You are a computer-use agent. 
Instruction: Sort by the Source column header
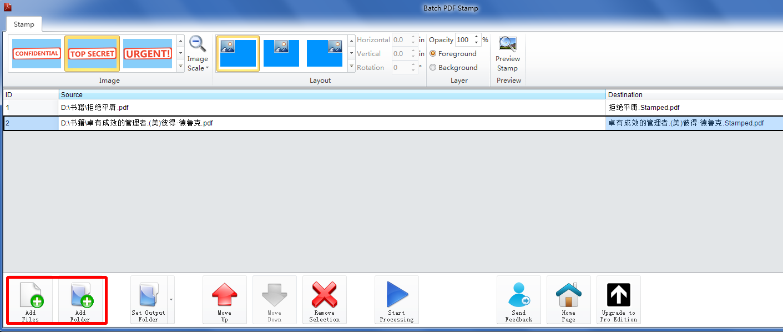(332, 95)
